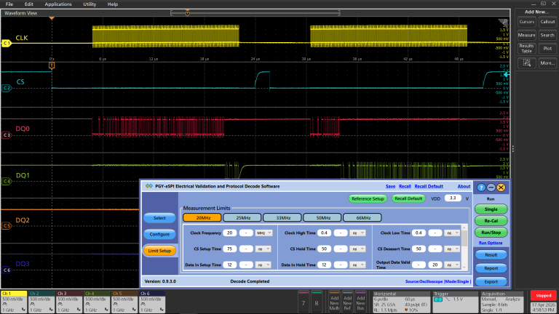Open the Applications menu
The width and height of the screenshot is (559, 314).
point(58,4)
